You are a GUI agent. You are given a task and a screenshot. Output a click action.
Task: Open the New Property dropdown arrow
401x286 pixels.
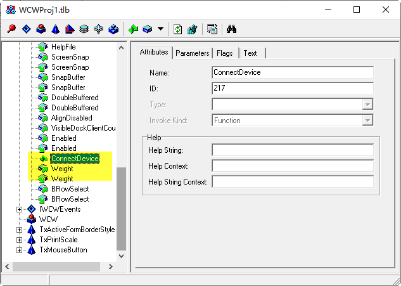160,29
